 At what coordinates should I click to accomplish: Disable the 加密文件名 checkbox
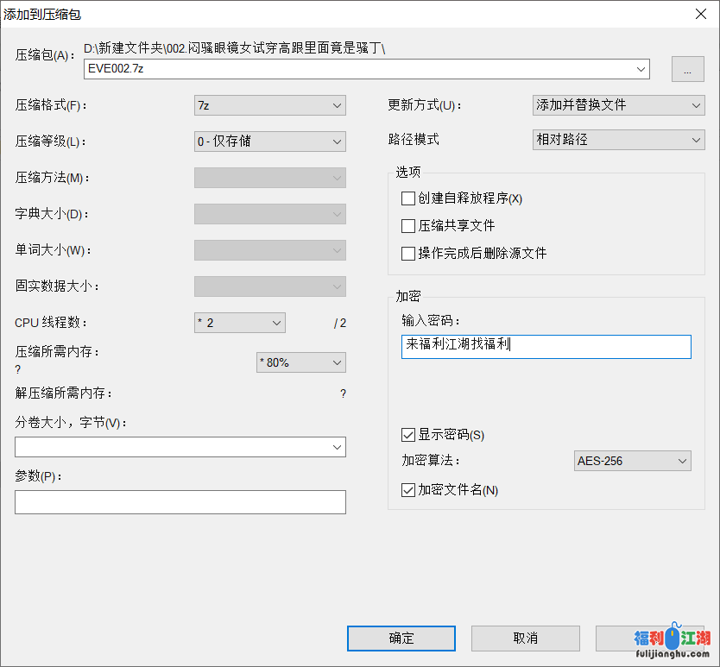click(x=409, y=490)
